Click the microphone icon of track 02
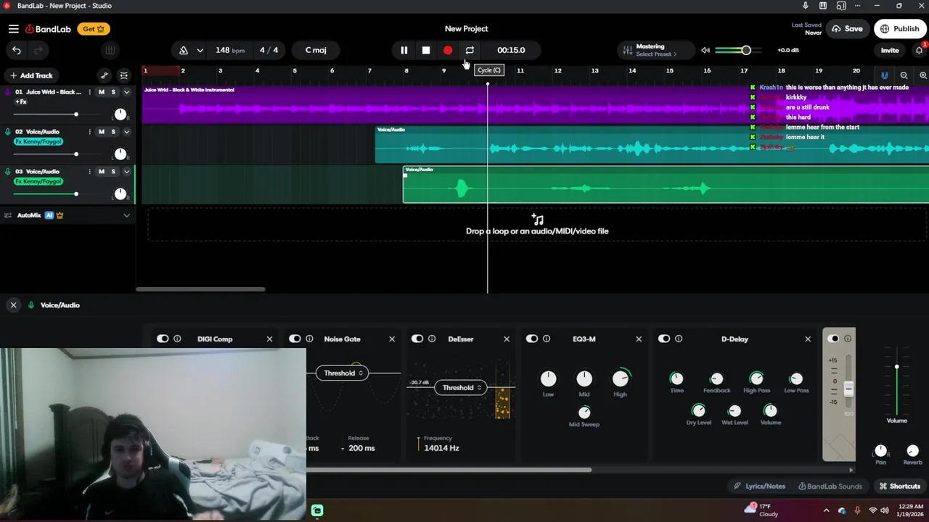The width and height of the screenshot is (929, 522). (8, 132)
